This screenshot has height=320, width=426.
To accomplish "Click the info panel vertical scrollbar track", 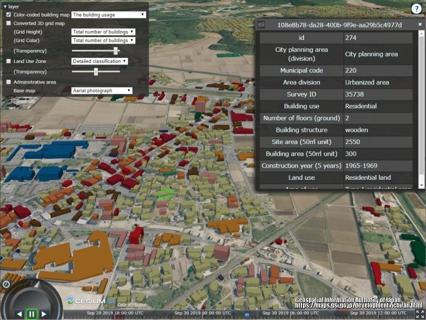I will (421, 109).
